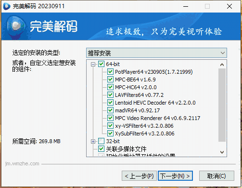Image resolution: width=242 pixels, height=188 pixels.
Task: Select the MPC-HC64 v2.0.0 row label
Action: click(x=136, y=87)
